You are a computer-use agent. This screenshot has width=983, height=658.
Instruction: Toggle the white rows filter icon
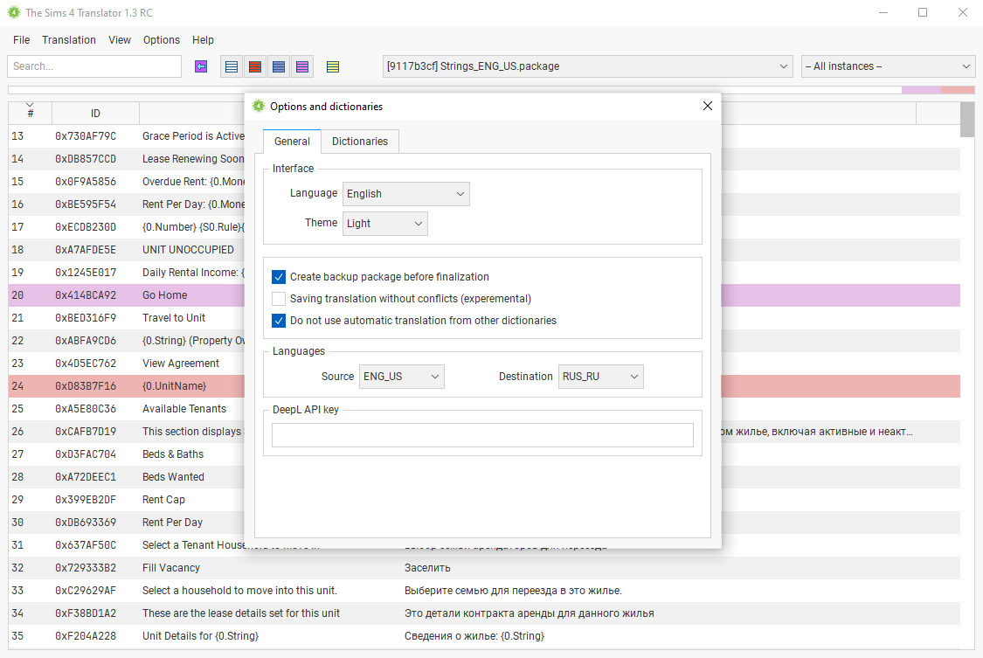tap(232, 66)
